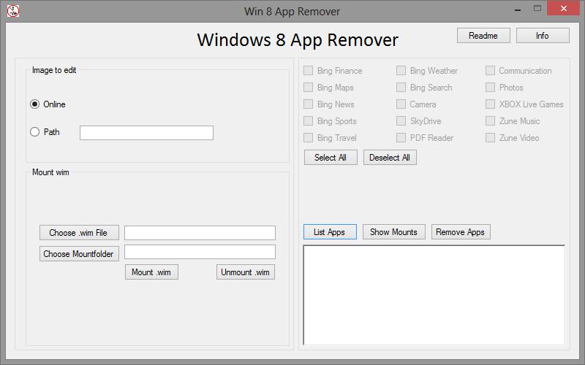This screenshot has width=585, height=365.
Task: Check the Bing News checkbox
Action: click(x=308, y=104)
